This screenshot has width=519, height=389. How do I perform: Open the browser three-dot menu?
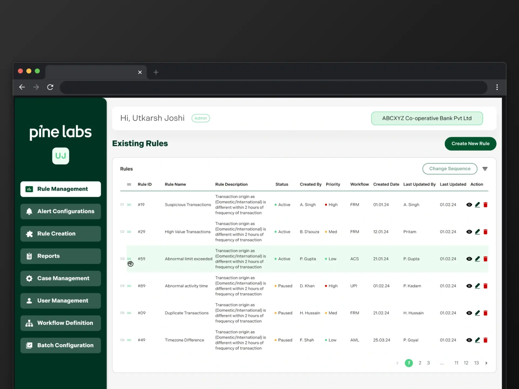tap(497, 87)
